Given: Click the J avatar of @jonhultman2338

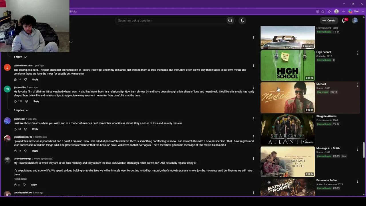Looking at the screenshot, I should coord(7,67).
